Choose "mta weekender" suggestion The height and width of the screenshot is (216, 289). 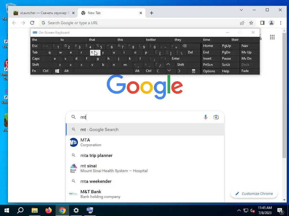[x=145, y=181]
